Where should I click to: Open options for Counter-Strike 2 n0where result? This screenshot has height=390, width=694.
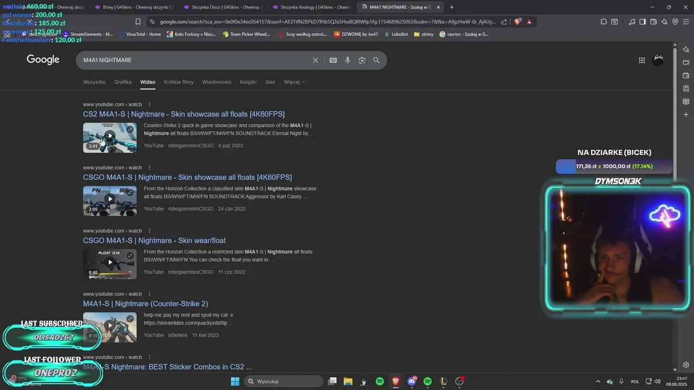pos(150,294)
